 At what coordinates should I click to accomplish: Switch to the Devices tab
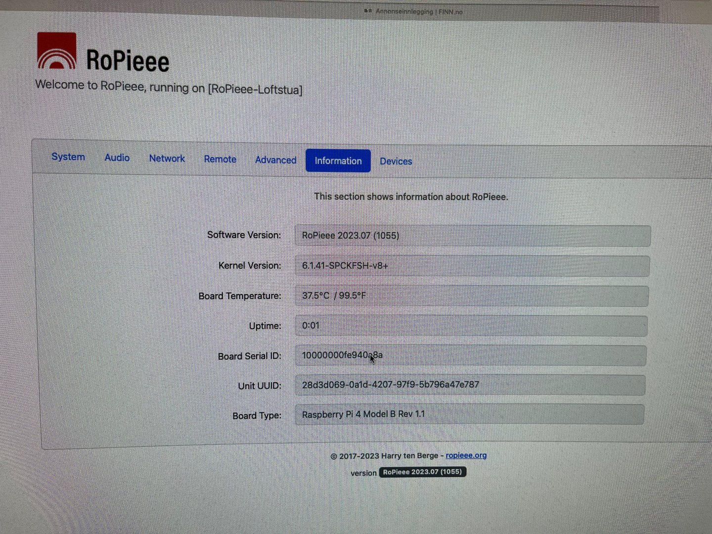pyautogui.click(x=396, y=161)
